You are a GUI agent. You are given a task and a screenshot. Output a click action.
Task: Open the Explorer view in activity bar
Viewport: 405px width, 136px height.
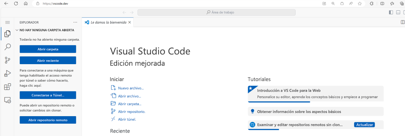[x=7, y=34]
